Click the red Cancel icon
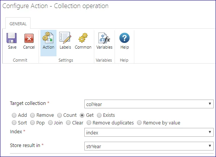Image resolution: width=216 pixels, height=157 pixels. (x=29, y=38)
